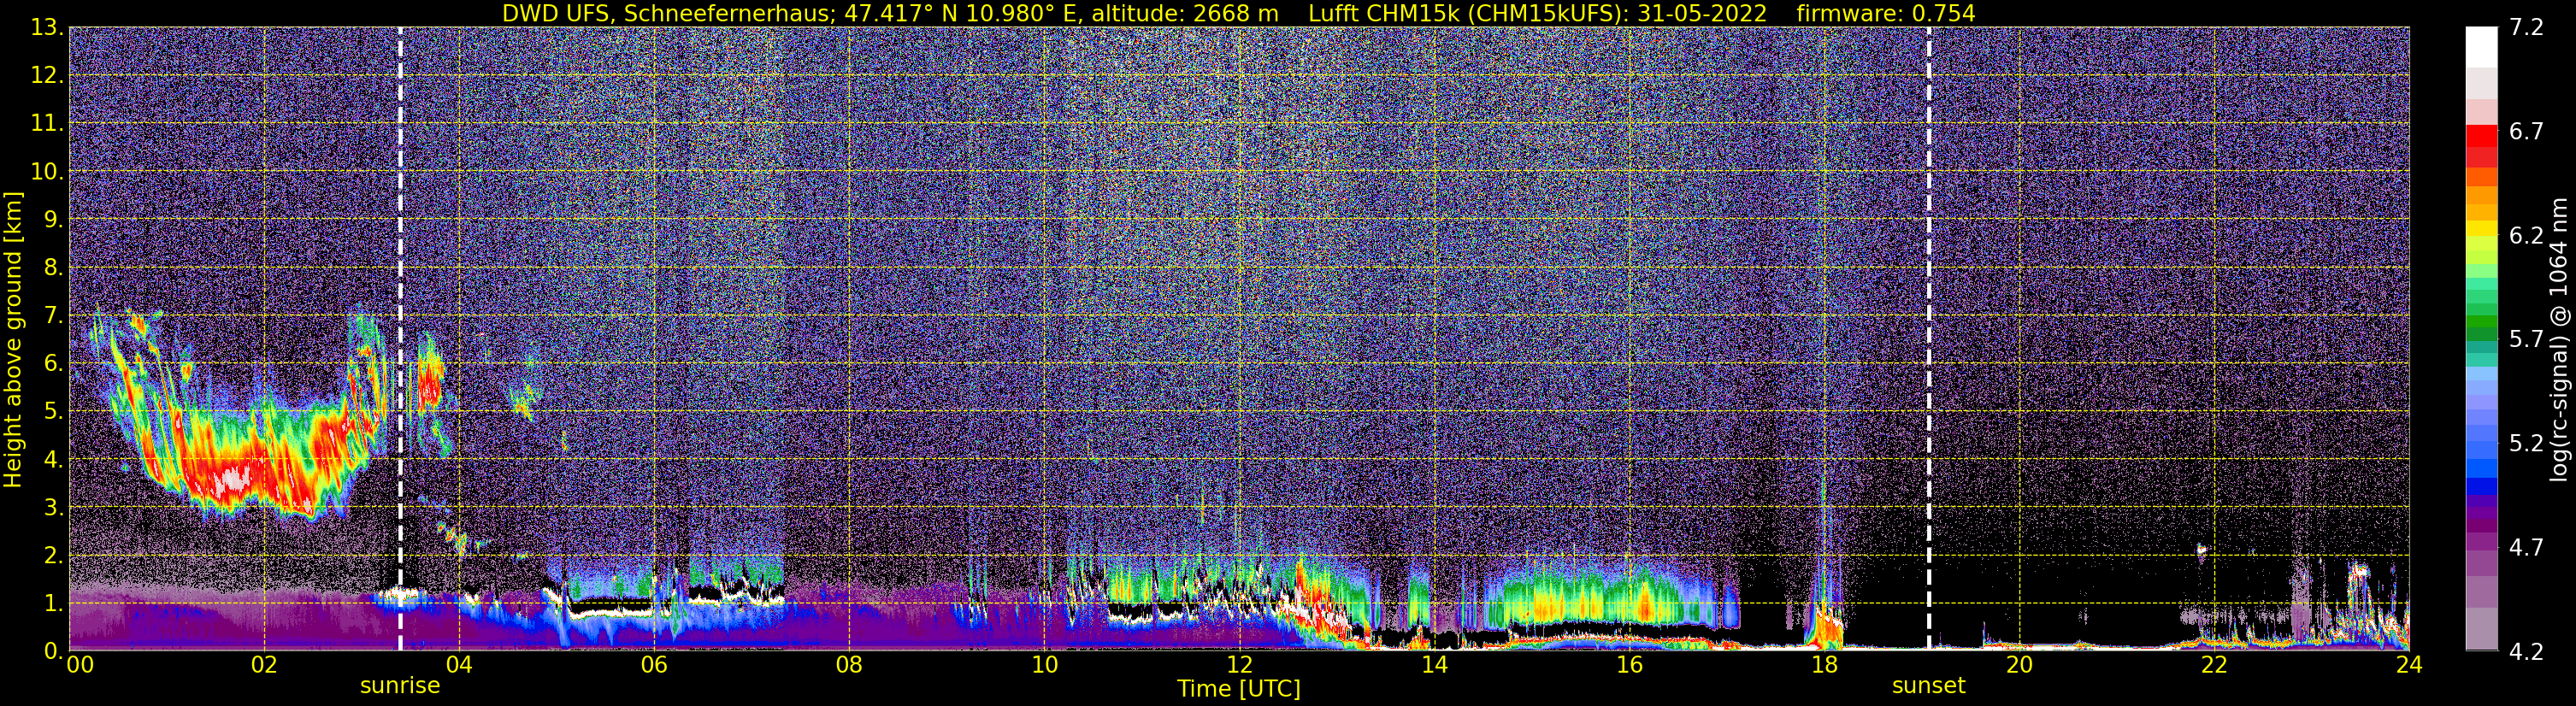Click the time axis tick label '02'
2576x706 pixels.
(x=263, y=665)
